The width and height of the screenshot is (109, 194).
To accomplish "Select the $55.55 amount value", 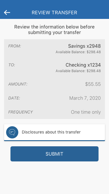I will 93,84.
